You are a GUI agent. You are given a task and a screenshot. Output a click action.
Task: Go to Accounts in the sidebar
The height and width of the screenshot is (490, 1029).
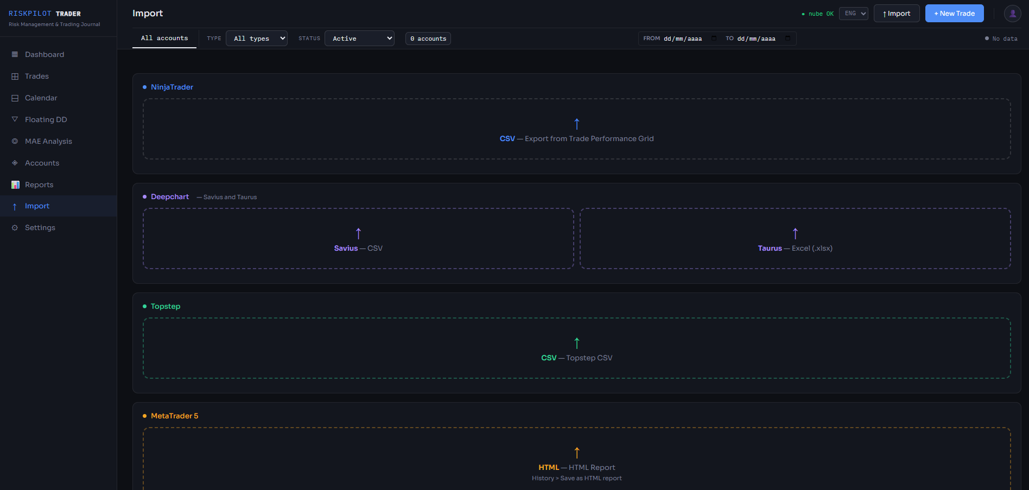(42, 163)
